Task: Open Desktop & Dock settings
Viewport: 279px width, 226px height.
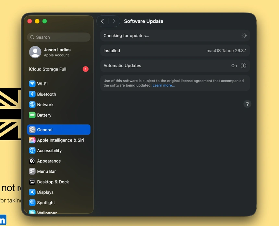Action: [x=53, y=182]
